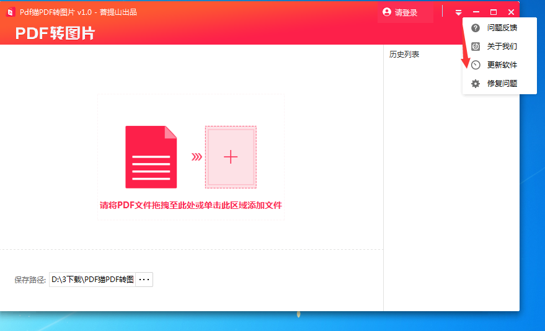The width and height of the screenshot is (545, 331).
Task: Click the 历史列表 heading
Action: pyautogui.click(x=404, y=54)
